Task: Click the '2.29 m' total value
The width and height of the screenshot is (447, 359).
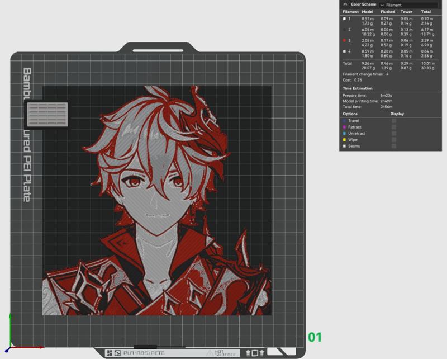Action: (427, 40)
